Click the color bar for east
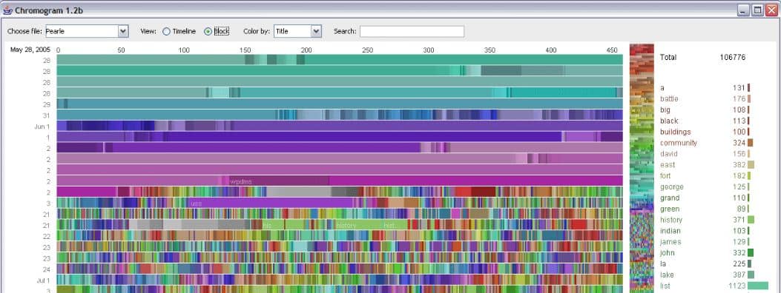 click(x=751, y=165)
